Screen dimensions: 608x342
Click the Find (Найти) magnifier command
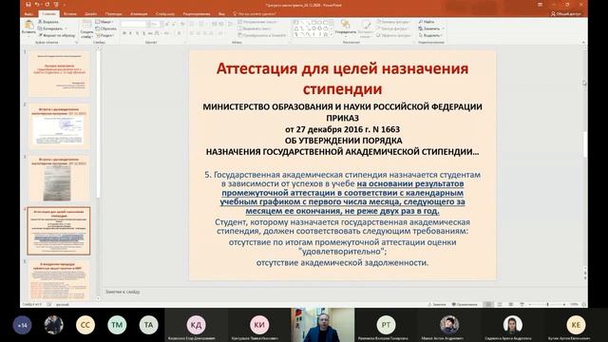coord(427,22)
